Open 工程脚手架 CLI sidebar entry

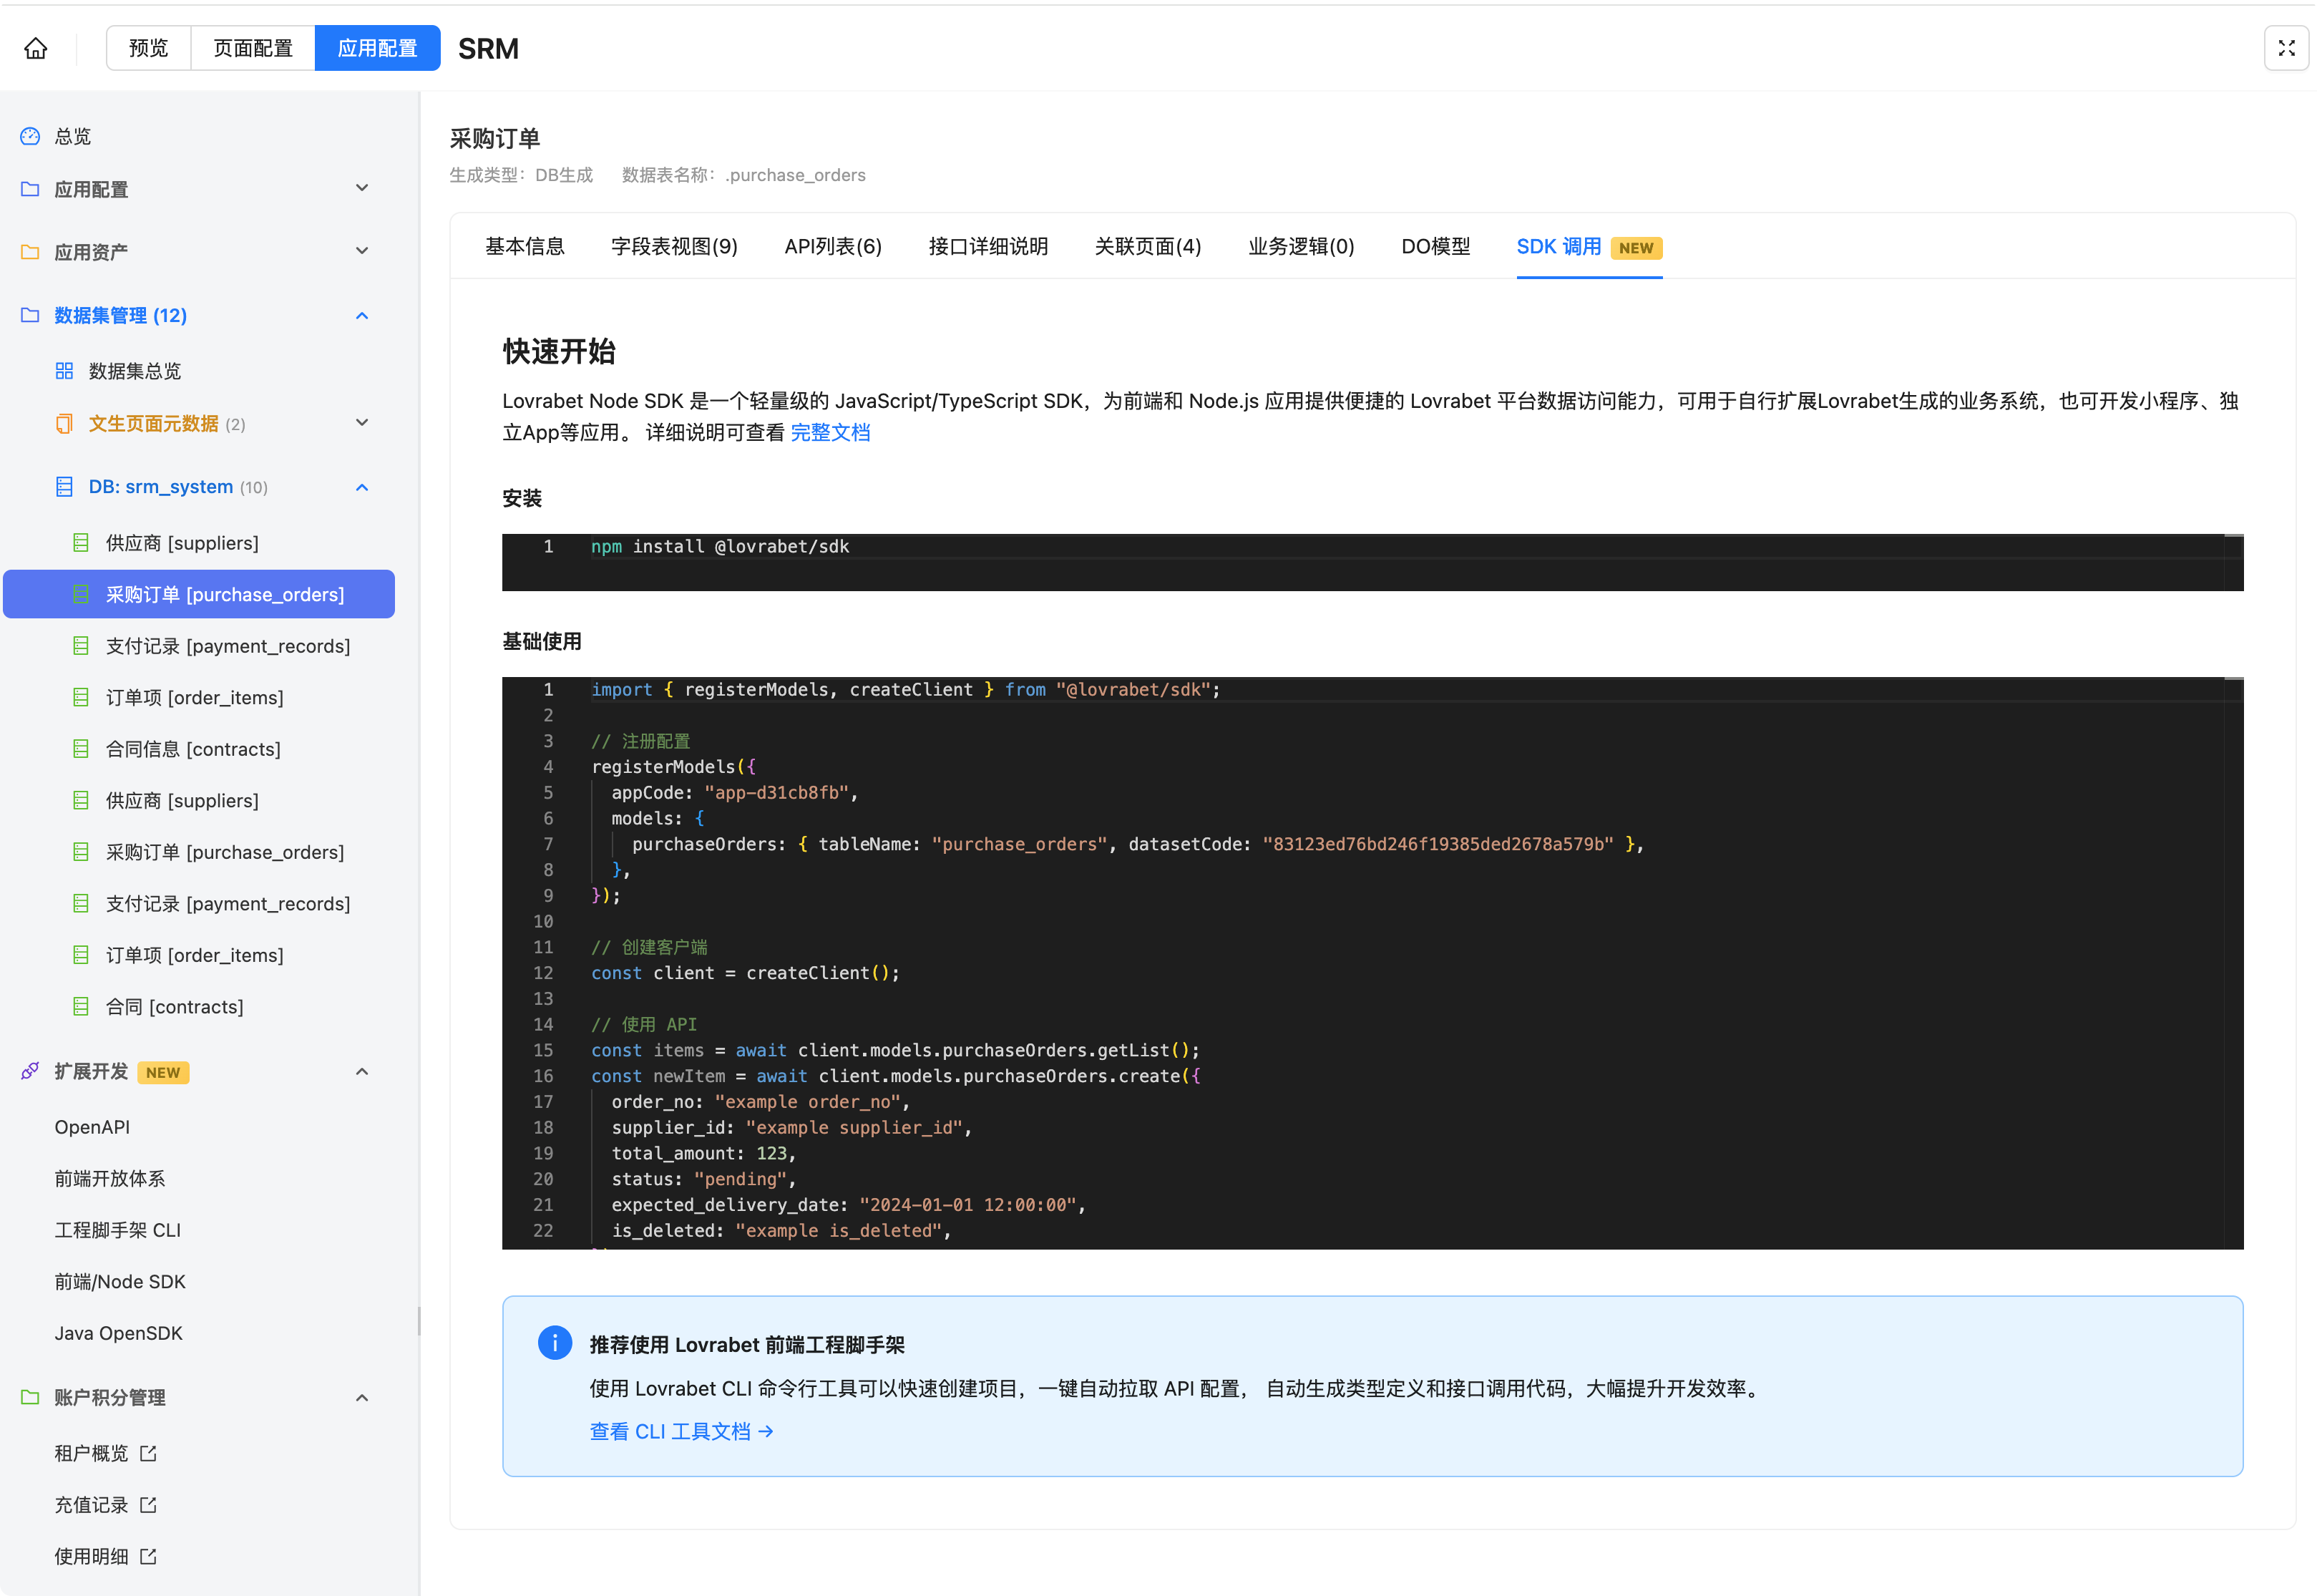[x=118, y=1230]
